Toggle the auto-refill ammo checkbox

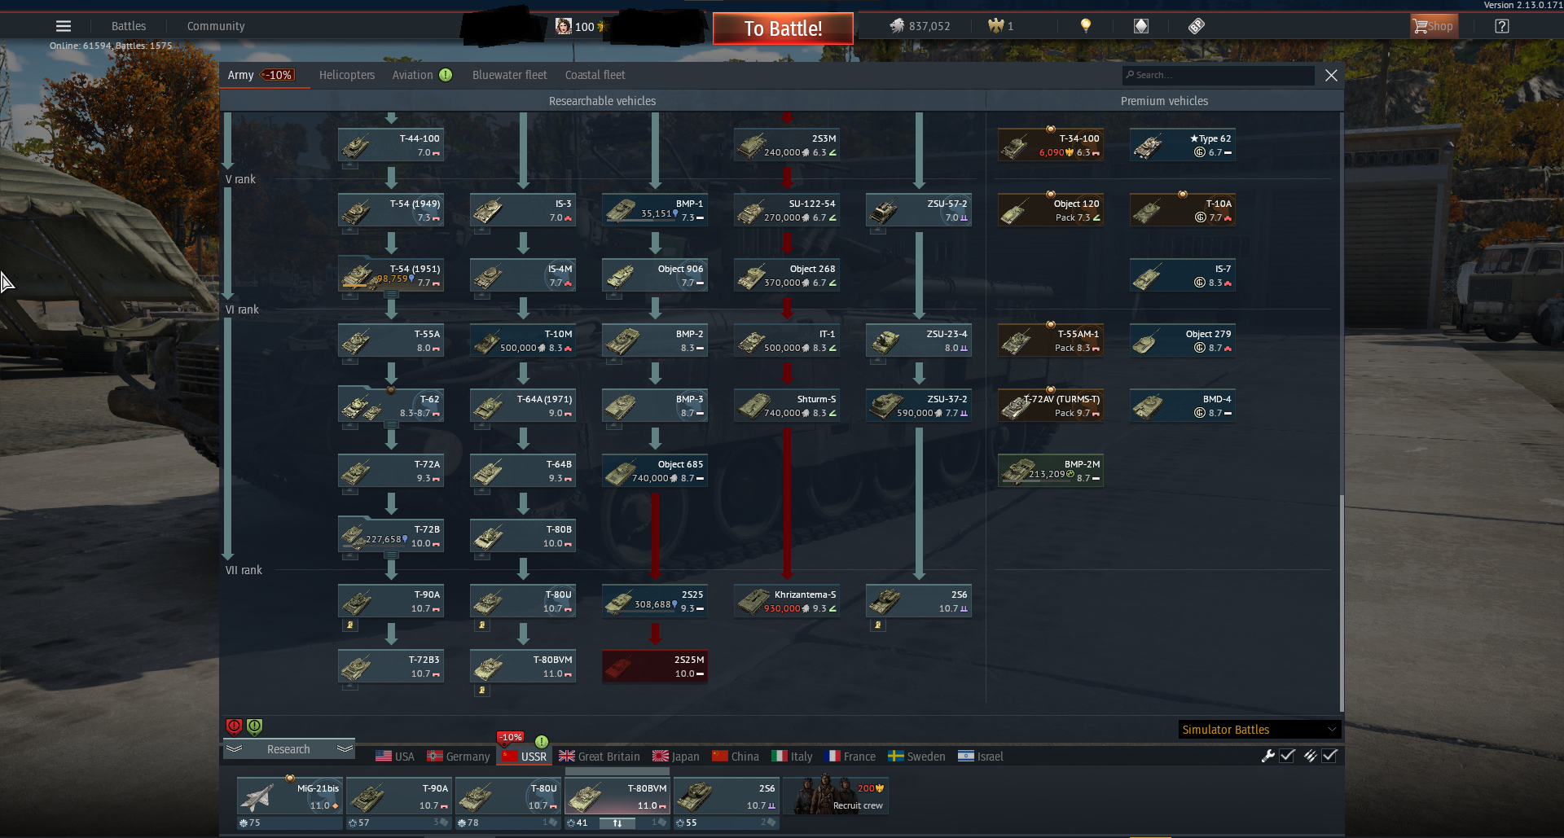(x=1329, y=756)
